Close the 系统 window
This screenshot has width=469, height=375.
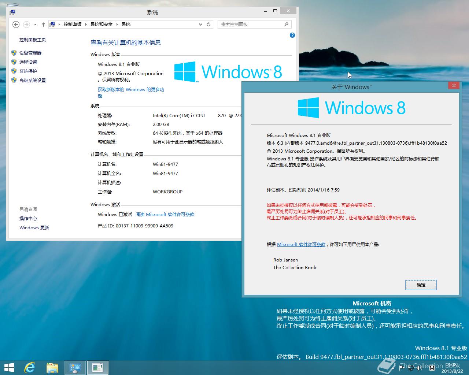tap(289, 11)
